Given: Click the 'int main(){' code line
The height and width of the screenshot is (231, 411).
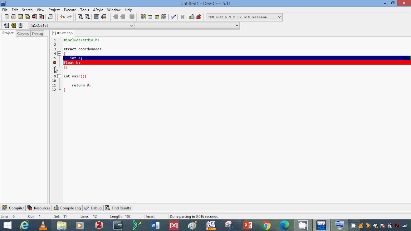Looking at the screenshot, I should click(x=75, y=76).
